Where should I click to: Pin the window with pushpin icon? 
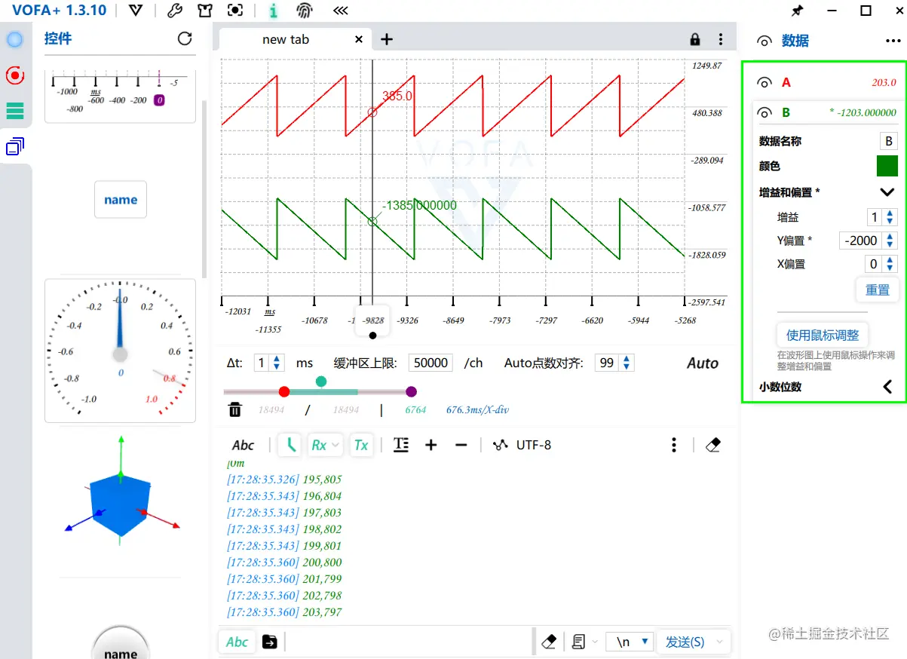click(x=797, y=11)
